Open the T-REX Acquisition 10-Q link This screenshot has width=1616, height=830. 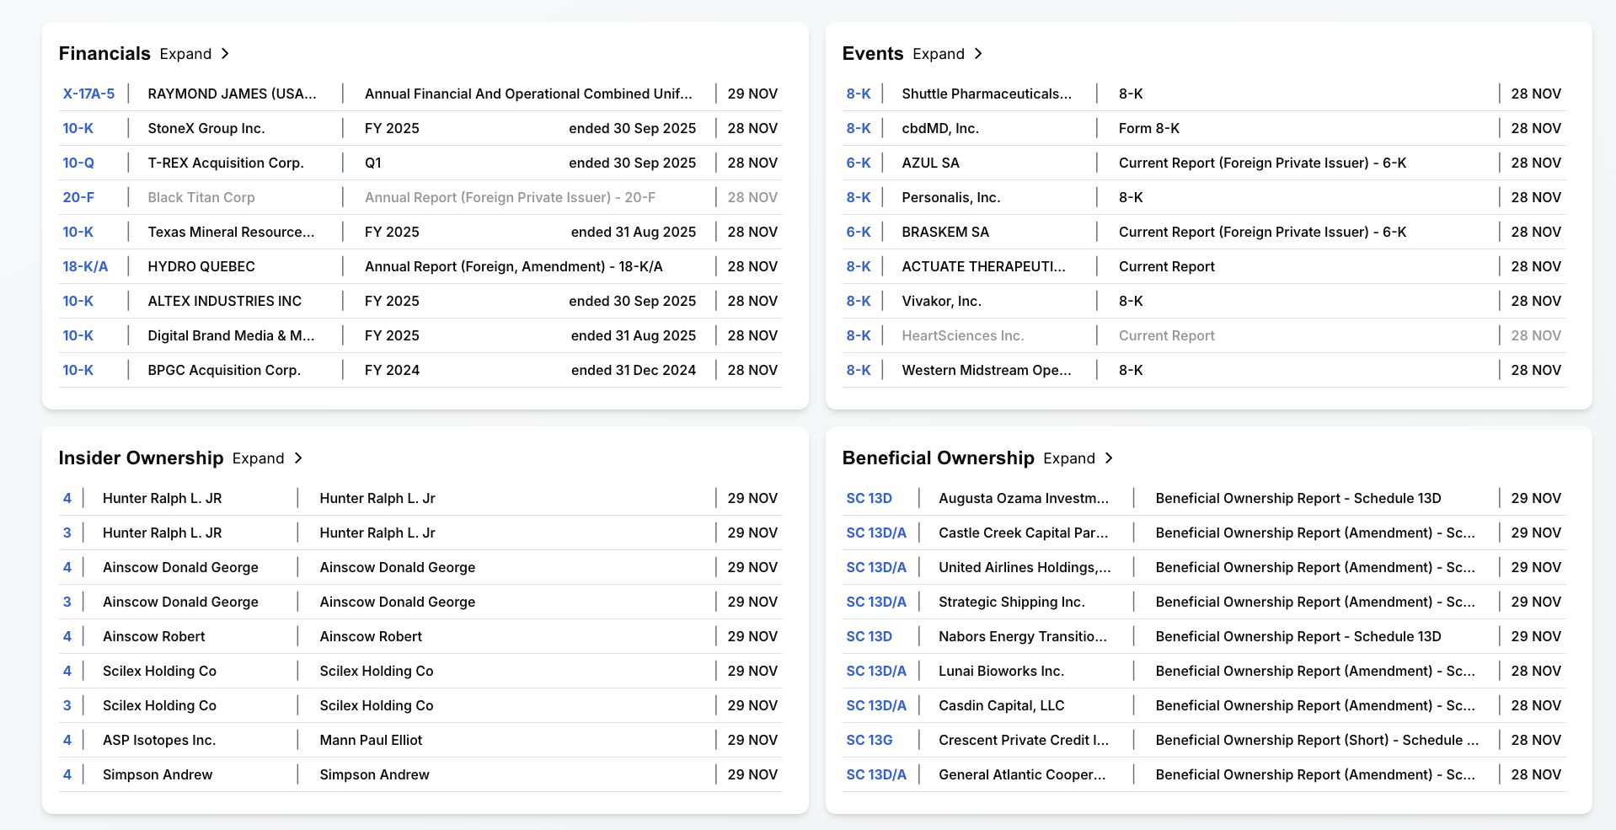click(78, 163)
